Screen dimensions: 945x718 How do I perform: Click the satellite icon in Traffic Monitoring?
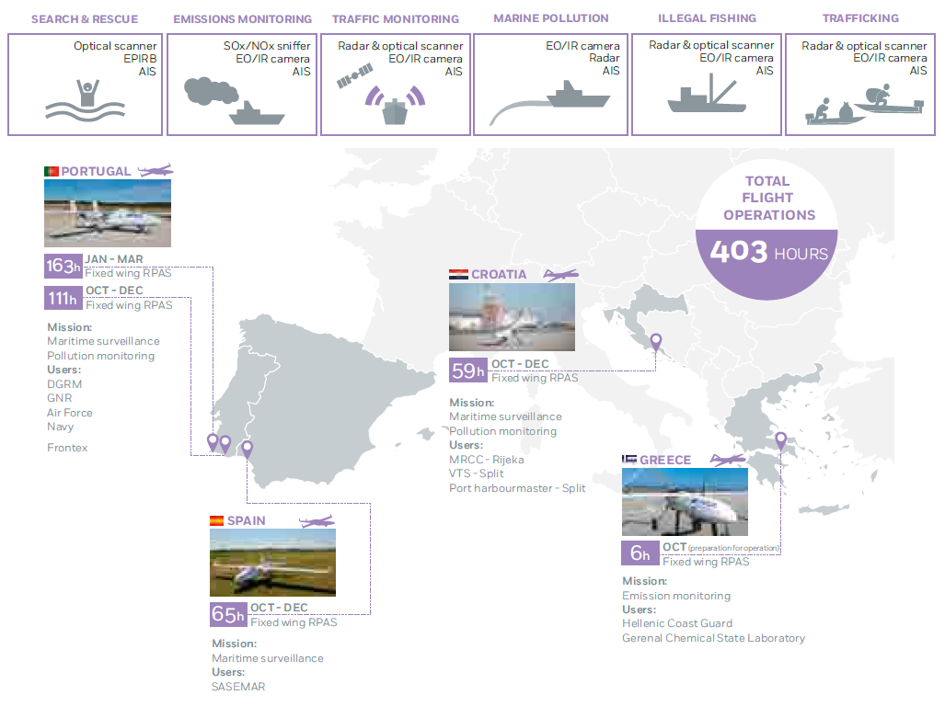click(x=354, y=76)
